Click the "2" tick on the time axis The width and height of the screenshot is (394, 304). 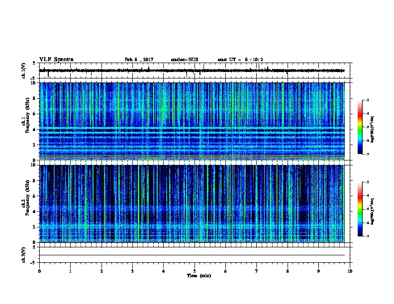click(x=101, y=271)
